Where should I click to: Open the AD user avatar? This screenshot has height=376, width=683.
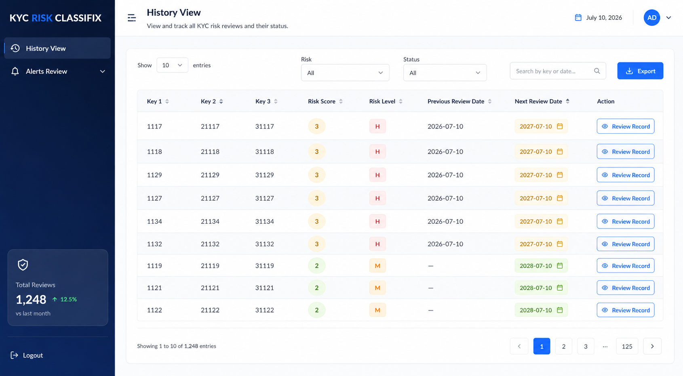[x=651, y=17]
